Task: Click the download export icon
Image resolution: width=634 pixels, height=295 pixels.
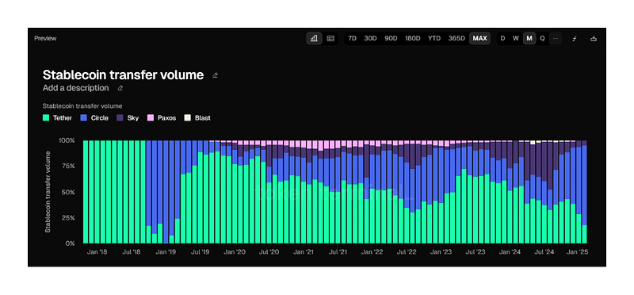Action: 593,38
